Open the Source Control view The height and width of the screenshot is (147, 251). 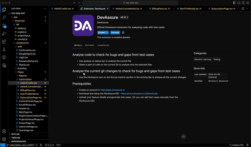(4, 26)
